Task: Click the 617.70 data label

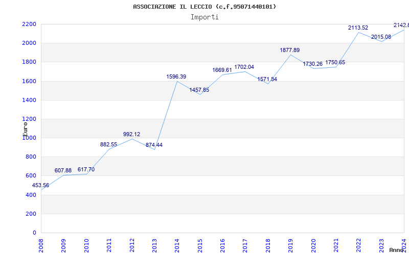Action: (86, 170)
